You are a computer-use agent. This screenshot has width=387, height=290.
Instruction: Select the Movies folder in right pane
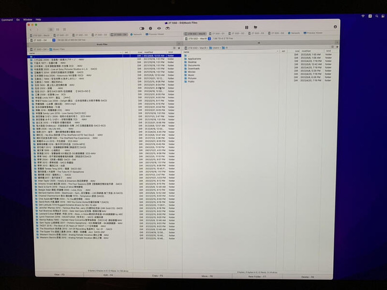[x=191, y=72]
